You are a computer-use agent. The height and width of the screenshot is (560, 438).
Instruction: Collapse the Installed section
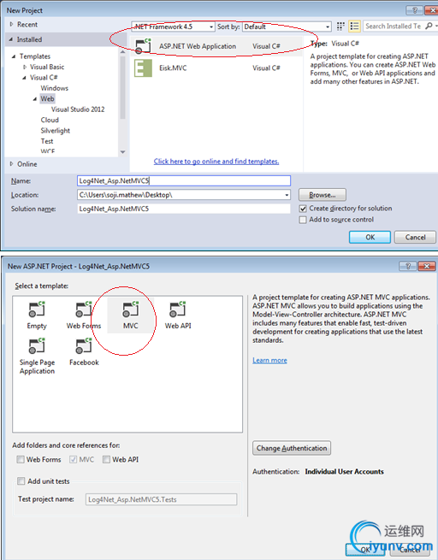point(11,39)
